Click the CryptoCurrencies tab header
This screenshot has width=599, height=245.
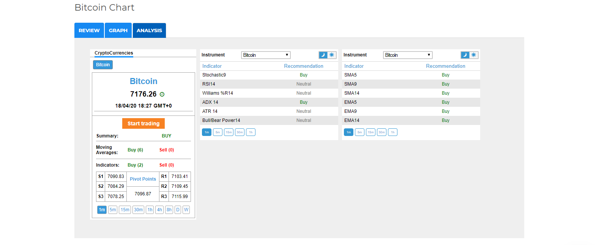pos(114,53)
